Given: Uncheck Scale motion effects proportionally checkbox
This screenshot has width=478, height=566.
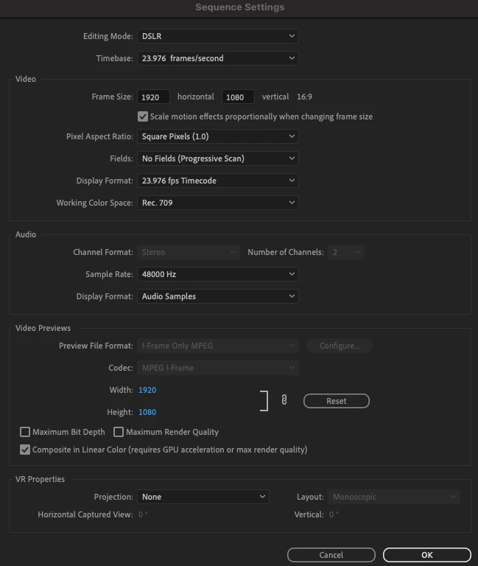Looking at the screenshot, I should click(x=143, y=116).
